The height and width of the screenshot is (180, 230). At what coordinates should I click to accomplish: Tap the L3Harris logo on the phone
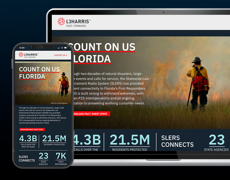click(x=28, y=55)
